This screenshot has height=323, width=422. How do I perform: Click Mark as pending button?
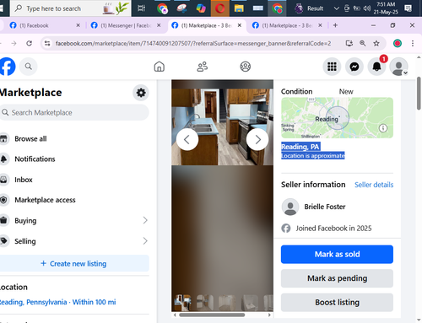tap(337, 278)
